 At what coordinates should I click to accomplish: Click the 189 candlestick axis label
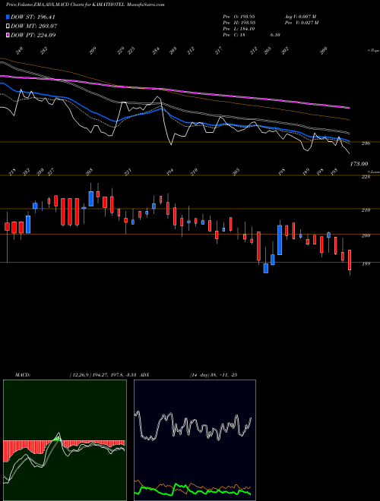366,264
